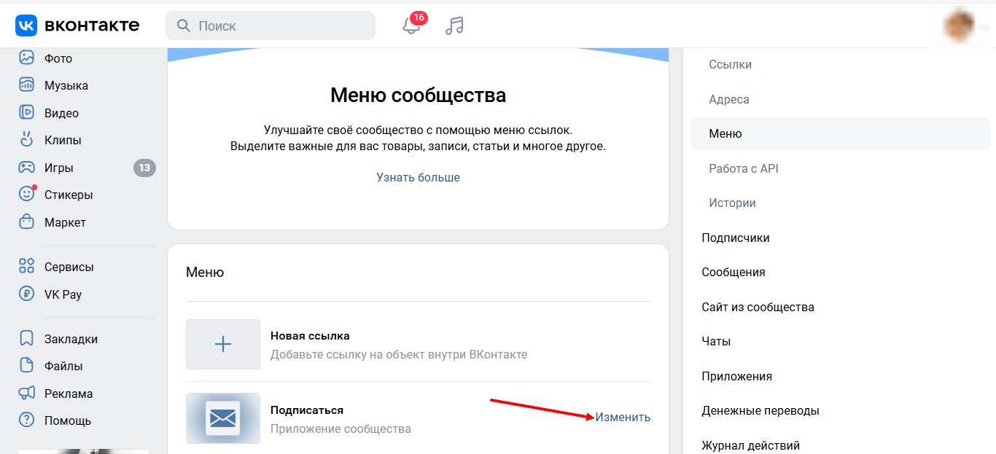Click the VK Pay ruble icon
Viewport: 996px width, 454px height.
pos(26,294)
